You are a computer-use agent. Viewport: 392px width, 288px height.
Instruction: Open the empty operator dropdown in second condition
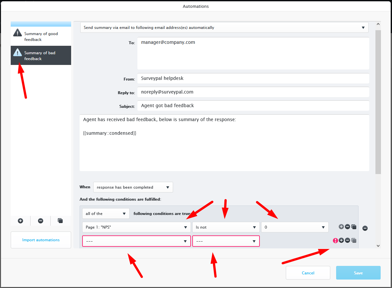226,241
